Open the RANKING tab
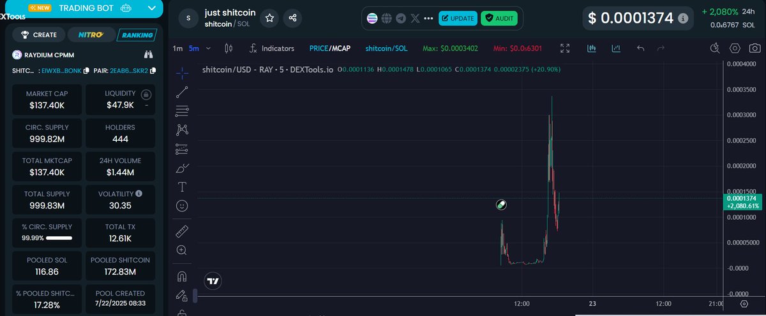This screenshot has height=316, width=766. pos(137,35)
